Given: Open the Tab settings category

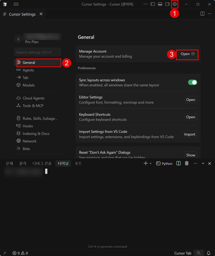Looking at the screenshot, I should point(37,77).
